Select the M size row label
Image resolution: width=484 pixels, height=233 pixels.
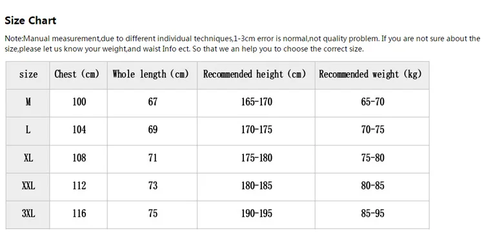pos(28,103)
